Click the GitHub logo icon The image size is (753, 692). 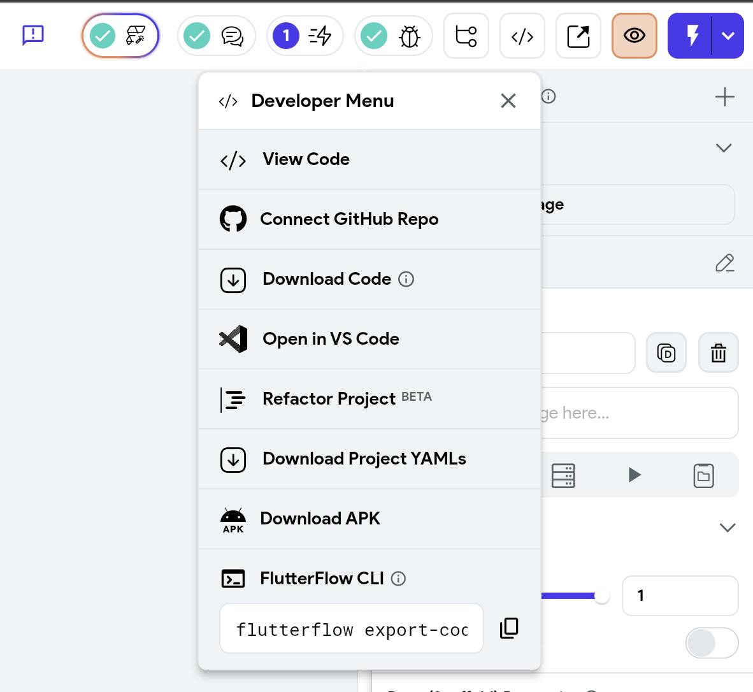(233, 219)
